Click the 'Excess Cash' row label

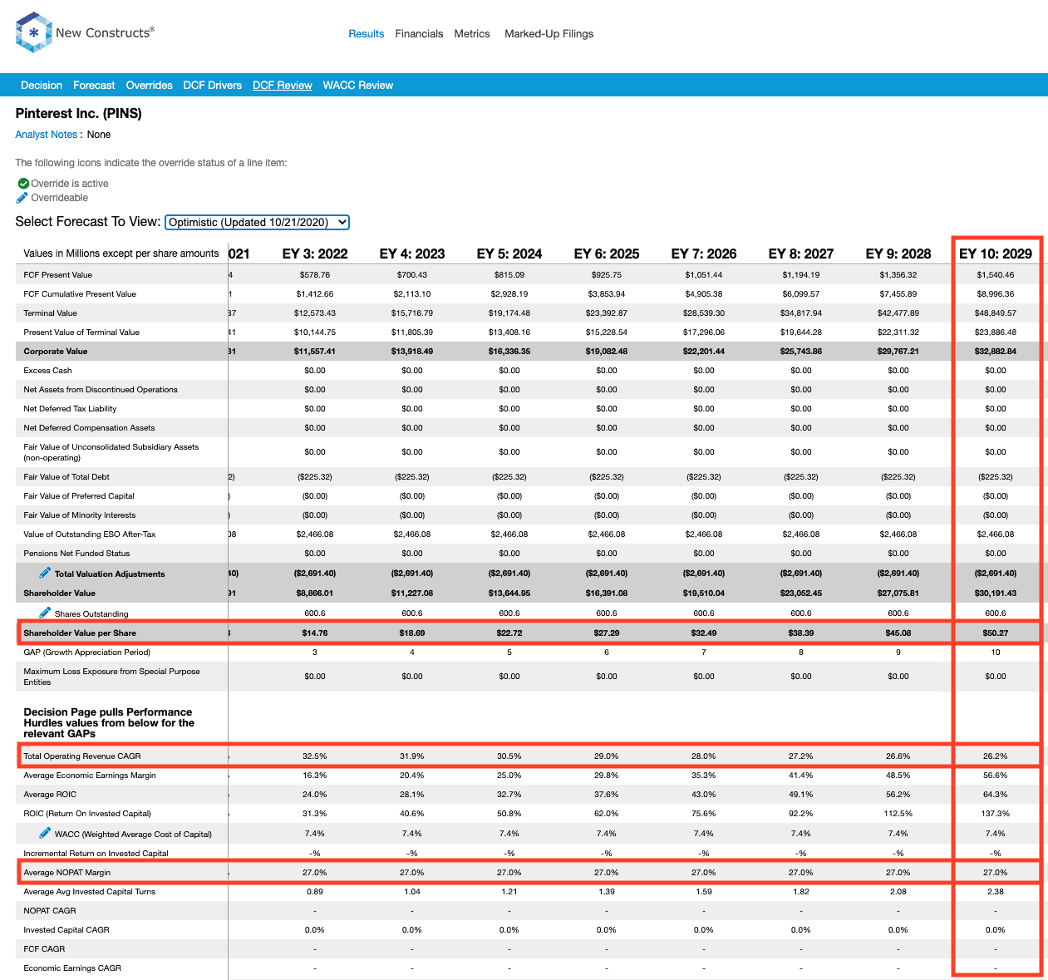[47, 371]
